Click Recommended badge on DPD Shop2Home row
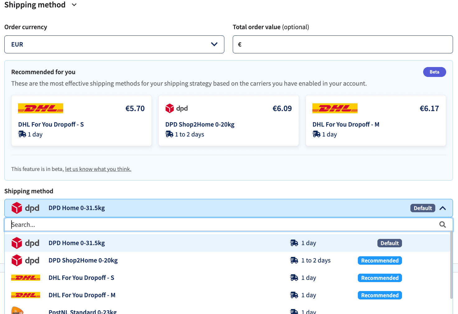This screenshot has height=314, width=458. (x=380, y=260)
